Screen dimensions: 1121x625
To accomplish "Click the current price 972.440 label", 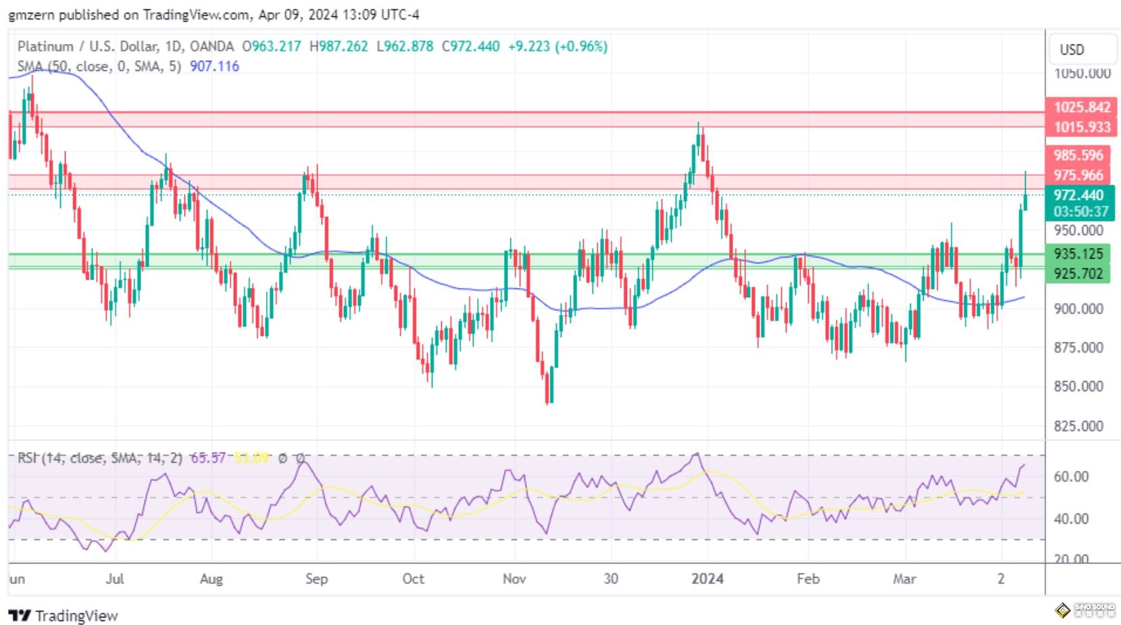I will pos(1078,195).
